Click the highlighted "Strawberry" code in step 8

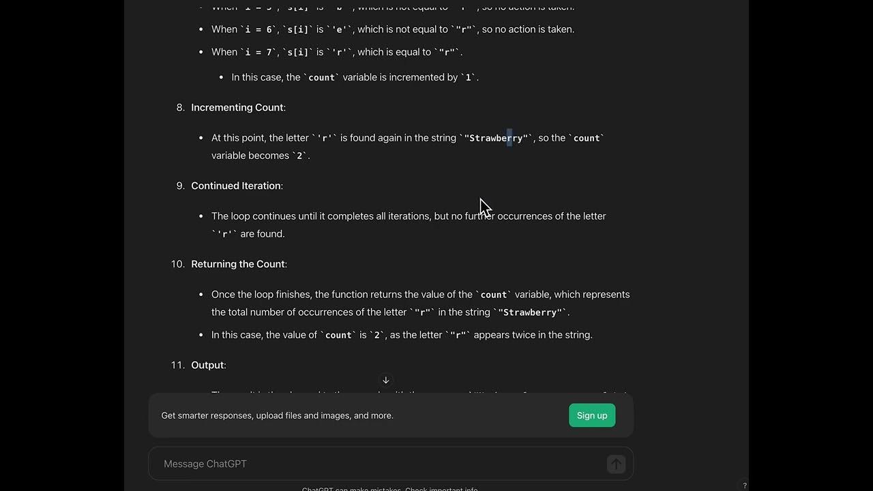496,138
